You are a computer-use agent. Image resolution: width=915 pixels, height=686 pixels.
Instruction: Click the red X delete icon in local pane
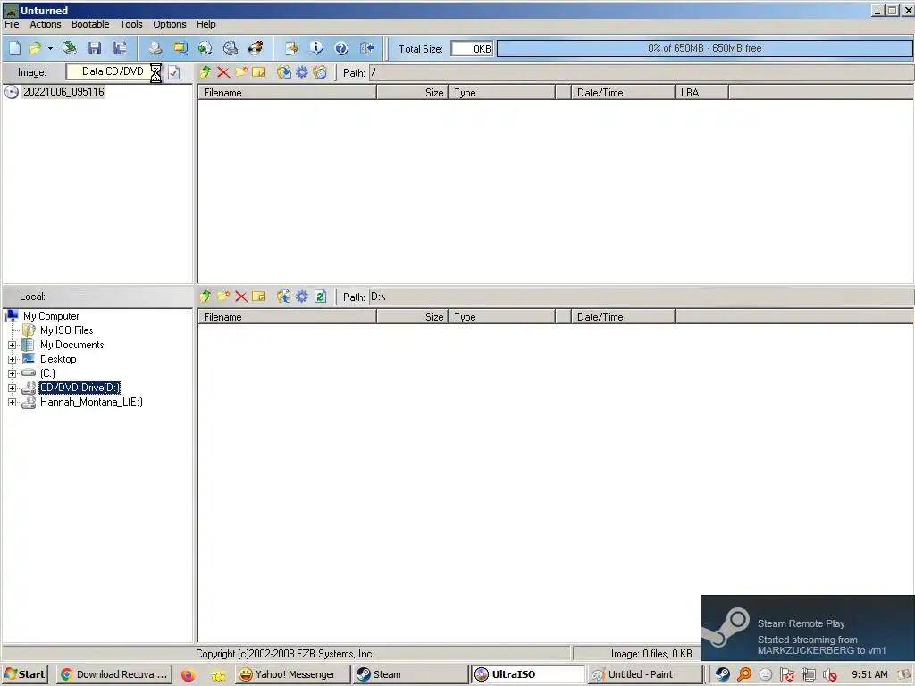click(241, 297)
